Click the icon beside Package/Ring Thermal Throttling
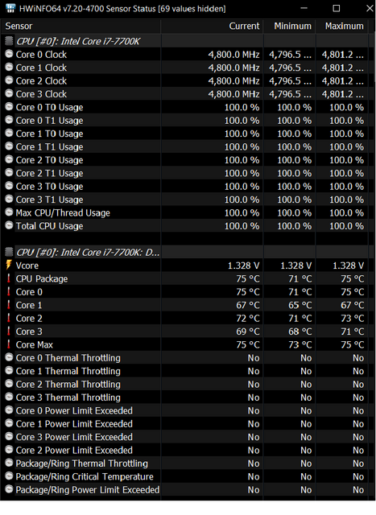Image resolution: width=376 pixels, height=515 pixels. point(9,463)
